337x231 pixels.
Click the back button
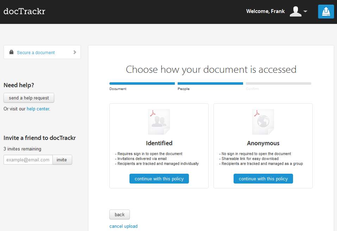click(x=120, y=214)
